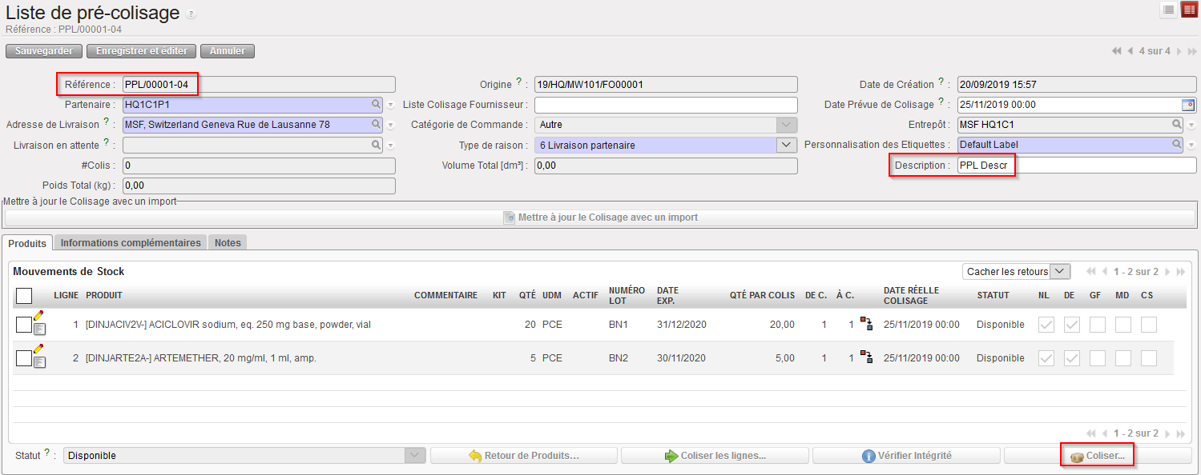Click the Coliser... button
Image resolution: width=1201 pixels, height=475 pixels.
(1098, 456)
